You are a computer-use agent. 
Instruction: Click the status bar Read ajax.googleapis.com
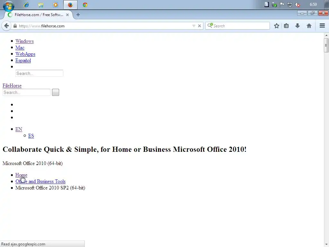pyautogui.click(x=42, y=244)
